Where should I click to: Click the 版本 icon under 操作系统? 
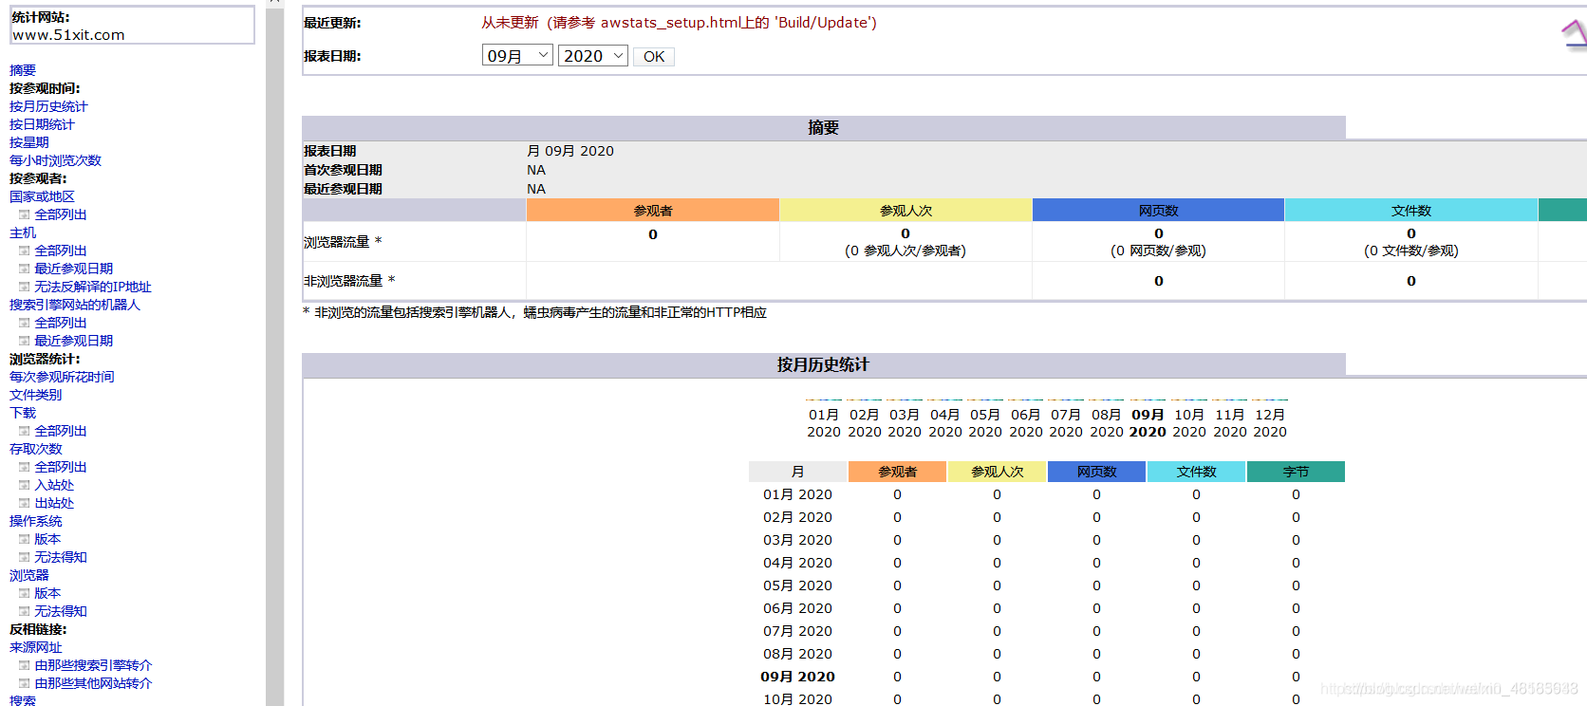[24, 539]
